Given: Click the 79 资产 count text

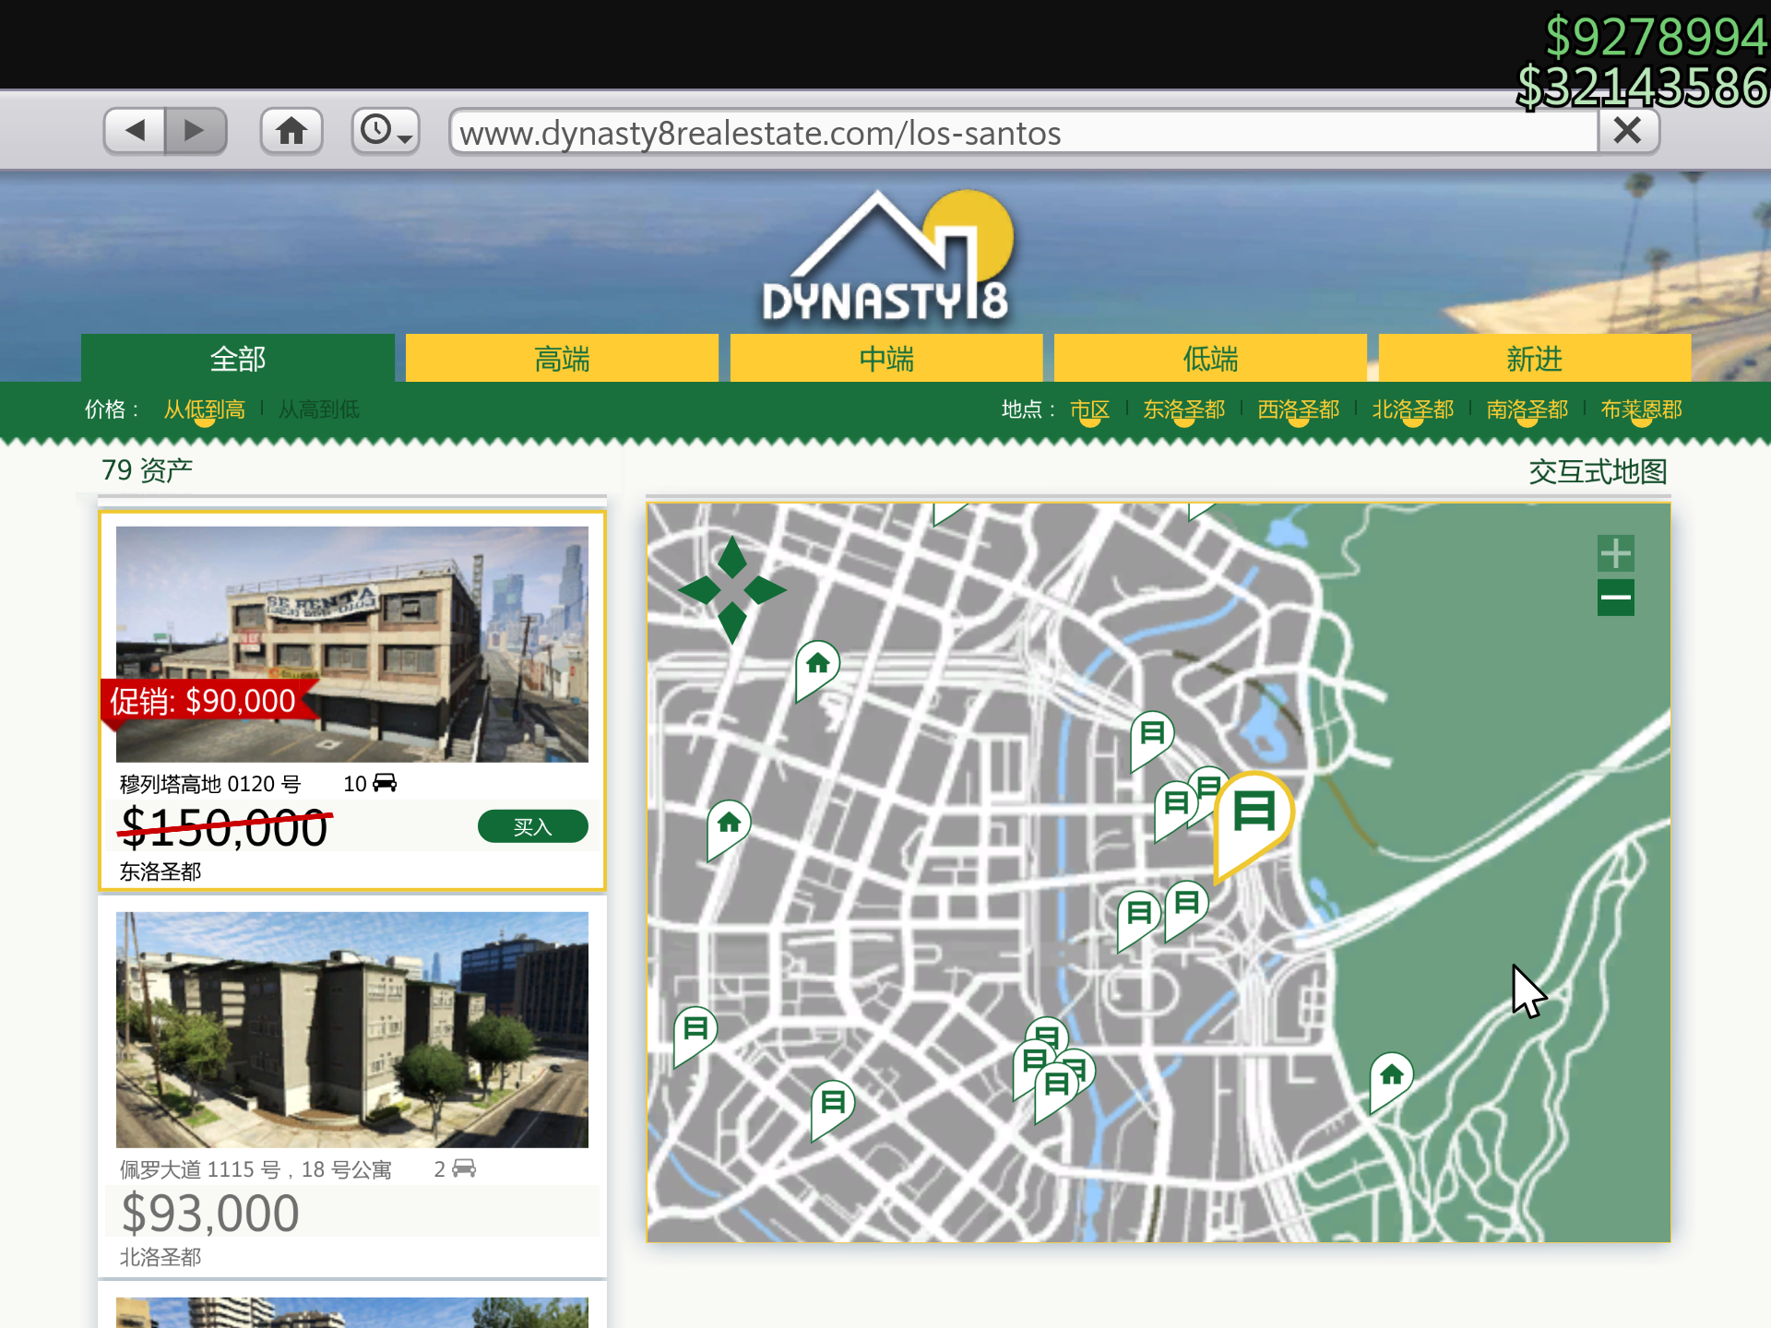Looking at the screenshot, I should 147,470.
